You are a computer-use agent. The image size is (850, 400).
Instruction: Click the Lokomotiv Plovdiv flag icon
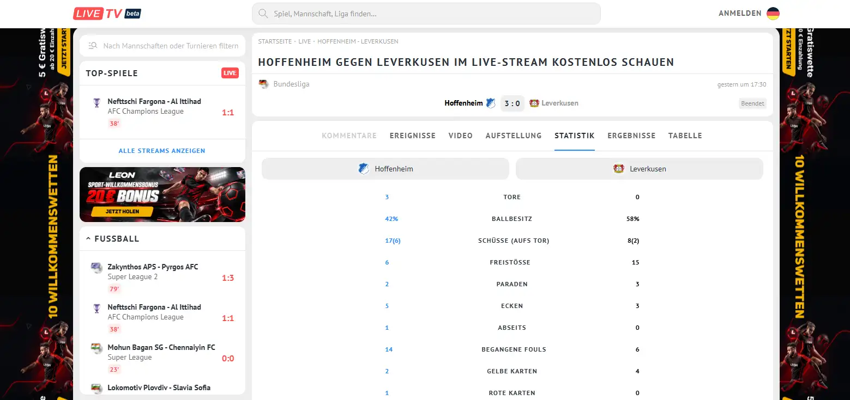click(x=97, y=388)
